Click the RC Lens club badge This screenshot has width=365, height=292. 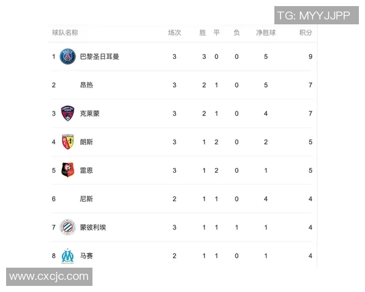click(x=68, y=142)
